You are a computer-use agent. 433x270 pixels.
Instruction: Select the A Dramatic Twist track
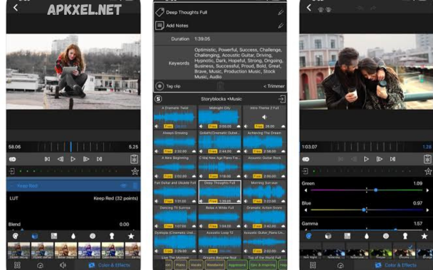(x=175, y=117)
